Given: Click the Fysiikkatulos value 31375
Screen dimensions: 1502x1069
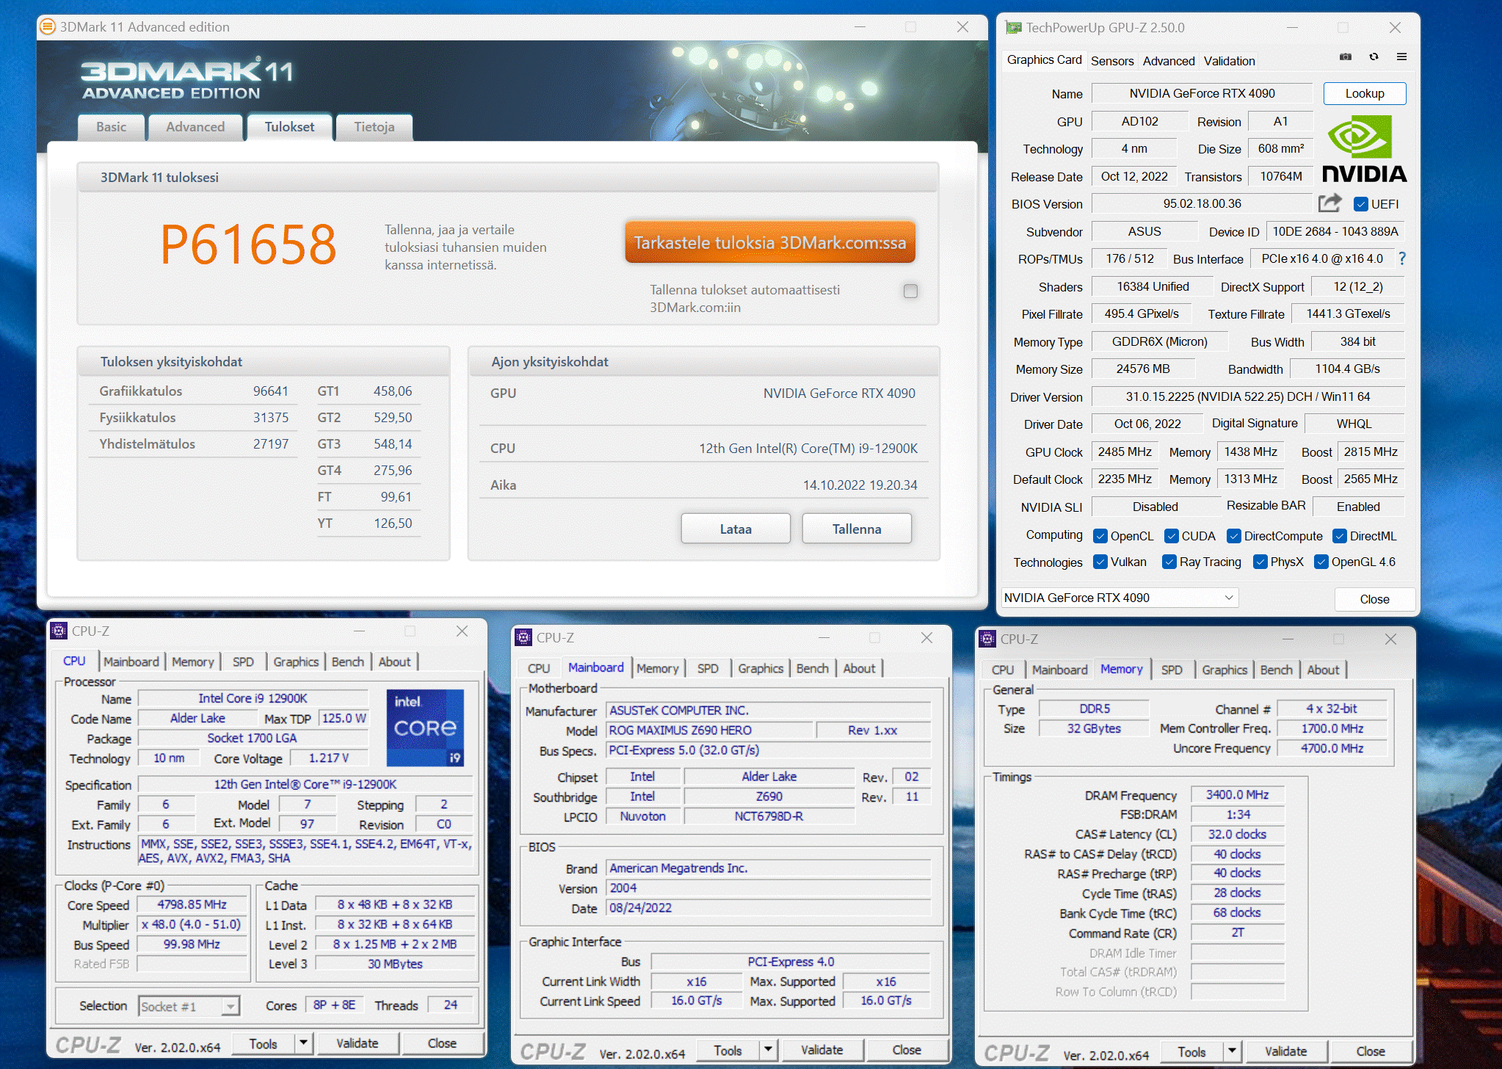Looking at the screenshot, I should (271, 418).
